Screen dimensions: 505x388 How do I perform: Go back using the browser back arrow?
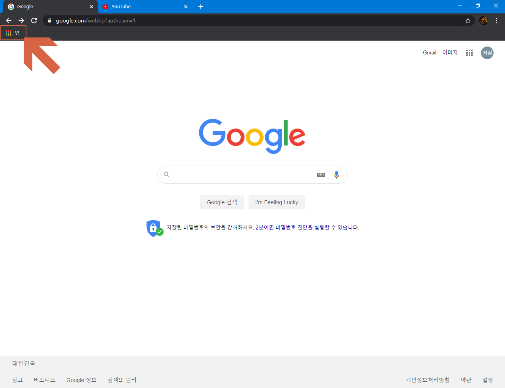(x=9, y=21)
